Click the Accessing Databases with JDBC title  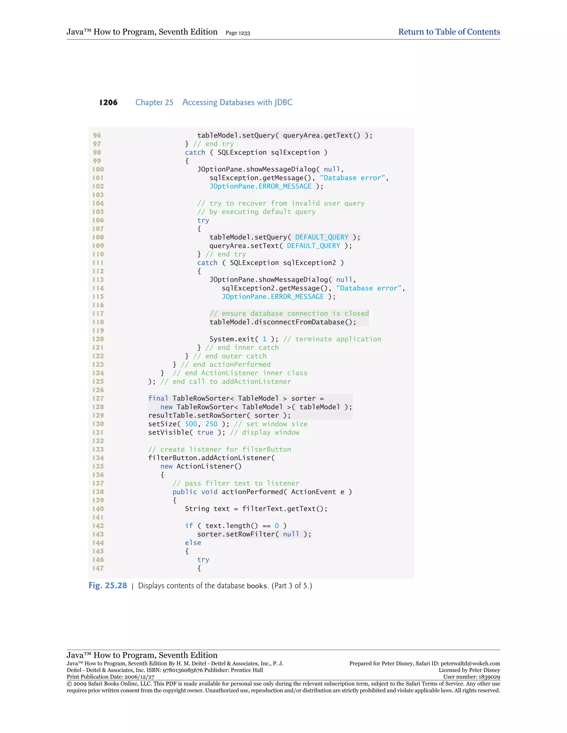[x=237, y=102]
